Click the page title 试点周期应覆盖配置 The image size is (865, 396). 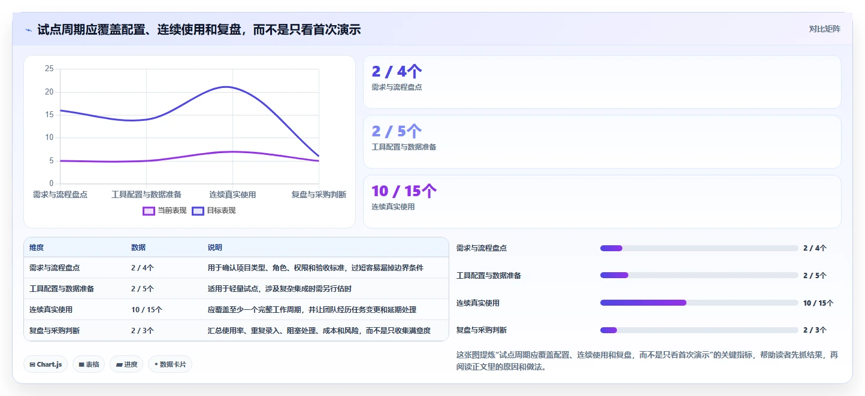pyautogui.click(x=199, y=29)
